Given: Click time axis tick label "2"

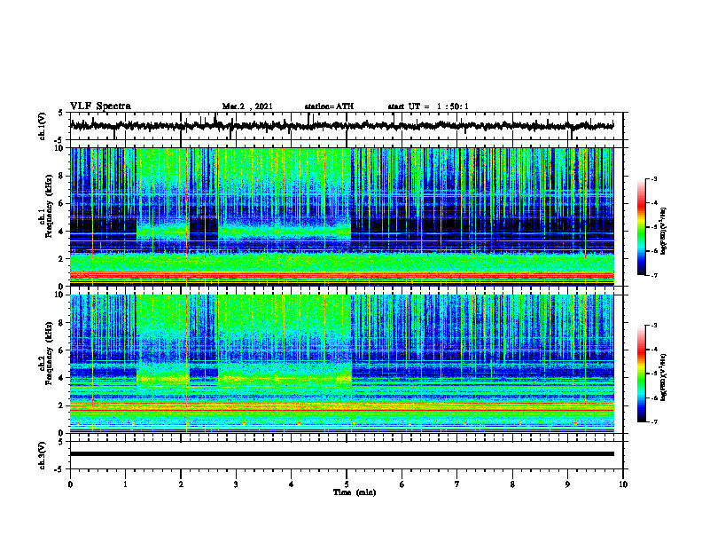Looking at the screenshot, I should [x=181, y=484].
